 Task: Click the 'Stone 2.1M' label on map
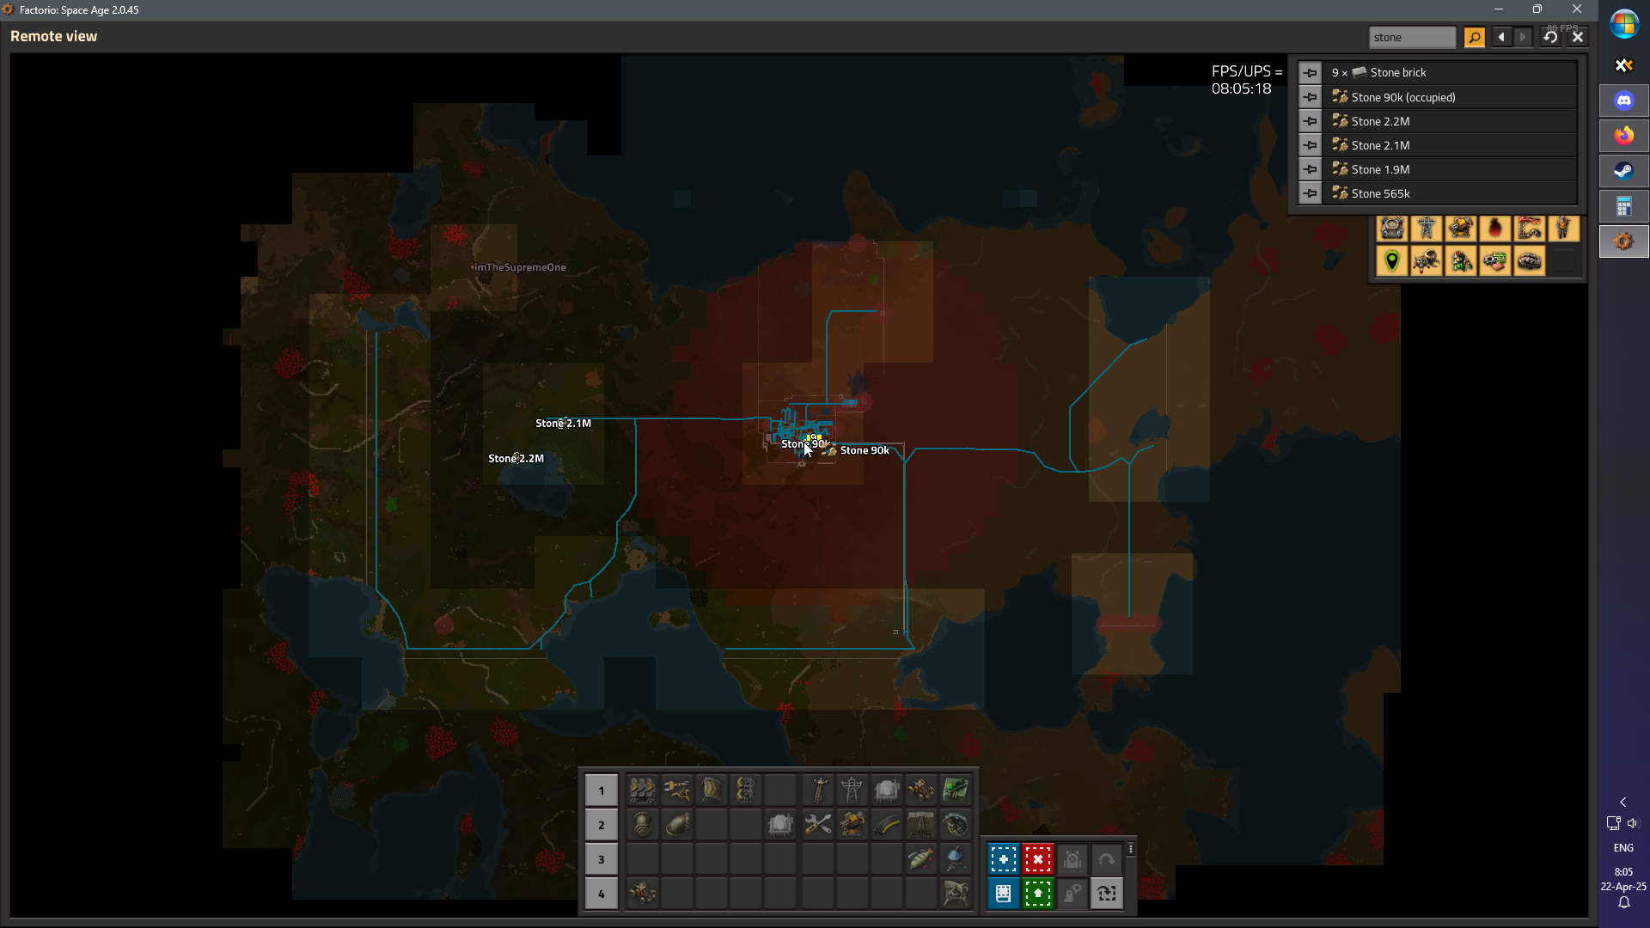click(563, 423)
